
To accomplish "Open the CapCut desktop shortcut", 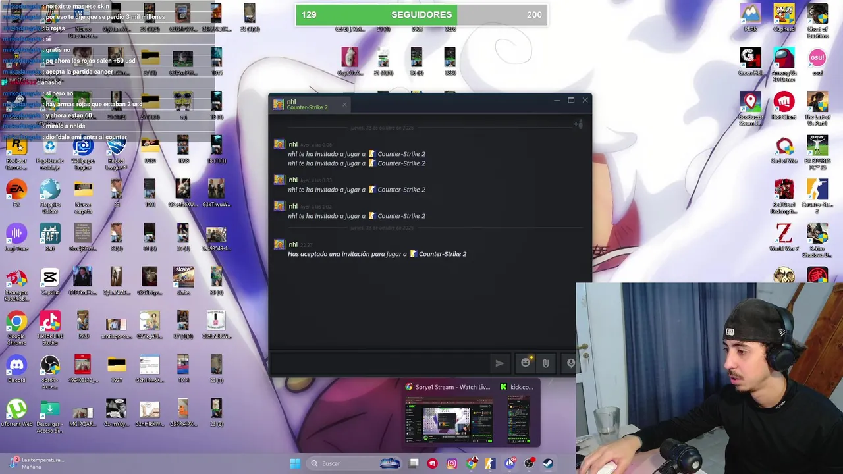I will tap(49, 281).
